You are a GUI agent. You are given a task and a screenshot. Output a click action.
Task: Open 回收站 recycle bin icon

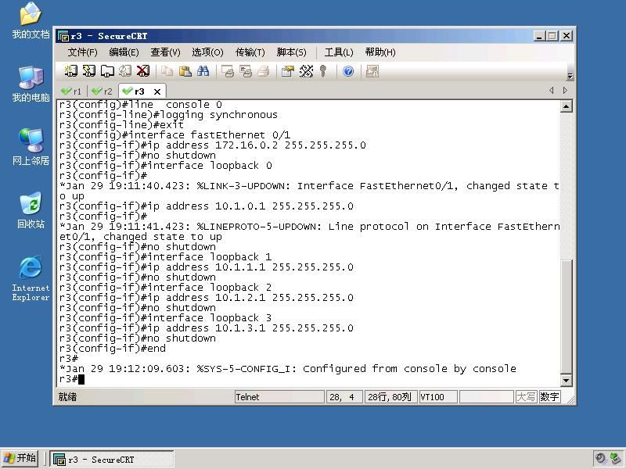point(31,210)
